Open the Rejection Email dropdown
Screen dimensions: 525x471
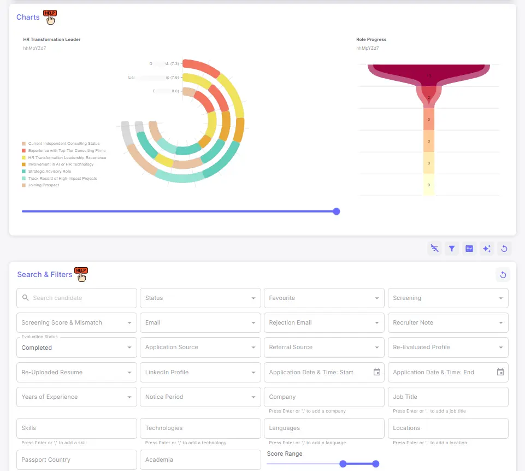[x=324, y=322]
